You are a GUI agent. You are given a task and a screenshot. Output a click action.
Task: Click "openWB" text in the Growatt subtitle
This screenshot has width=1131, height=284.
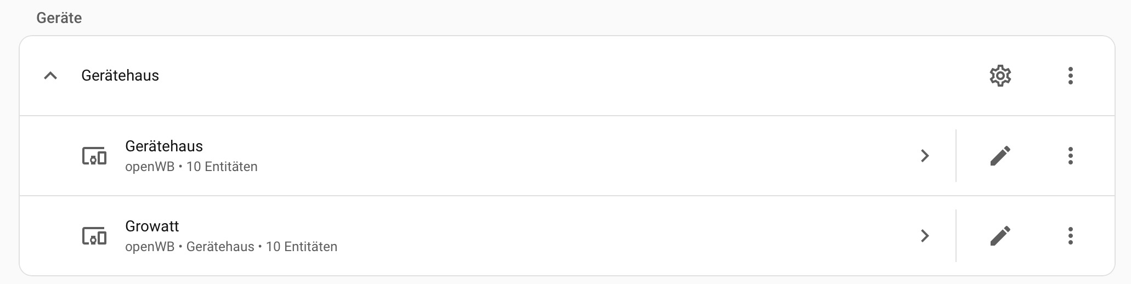point(149,247)
